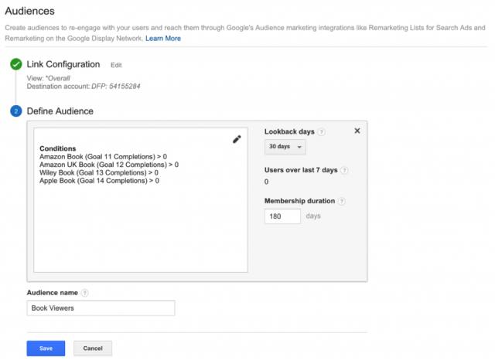
Task: Click the Membership duration 180 input field
Action: [x=282, y=216]
